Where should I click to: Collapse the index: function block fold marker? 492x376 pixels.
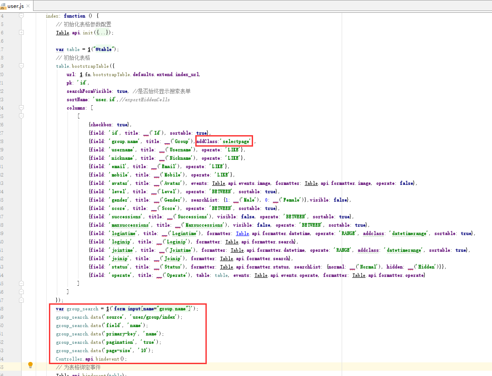click(x=21, y=16)
